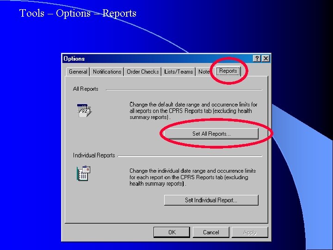The width and height of the screenshot is (333, 250).
Task: Go to the Lists/Teams tab
Action: pyautogui.click(x=179, y=72)
